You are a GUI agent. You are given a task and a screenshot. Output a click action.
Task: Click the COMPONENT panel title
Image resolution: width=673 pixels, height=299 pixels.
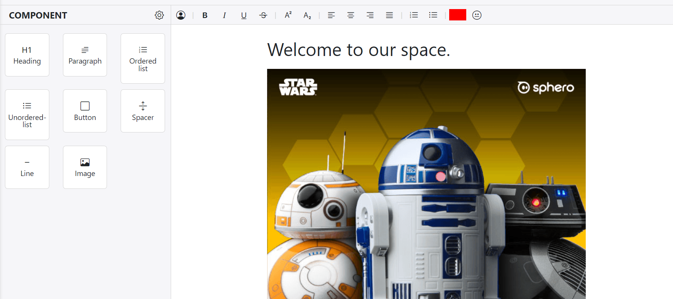pyautogui.click(x=38, y=16)
